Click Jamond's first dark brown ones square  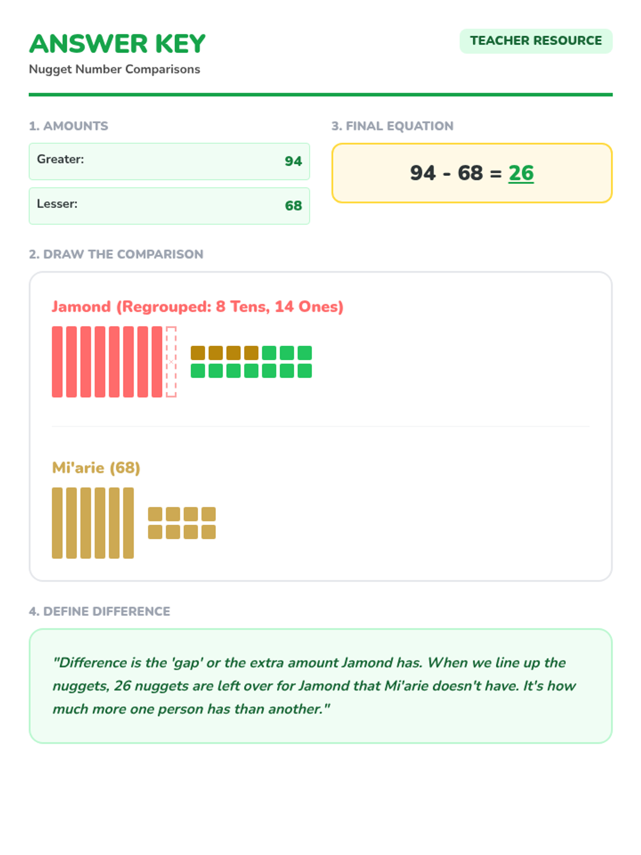coord(198,353)
